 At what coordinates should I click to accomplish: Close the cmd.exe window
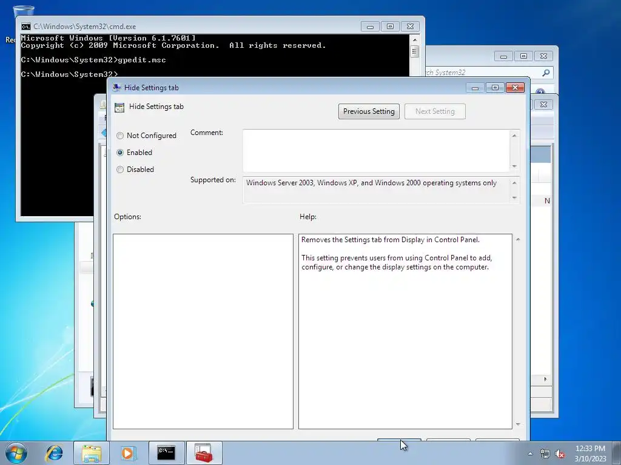[411, 27]
